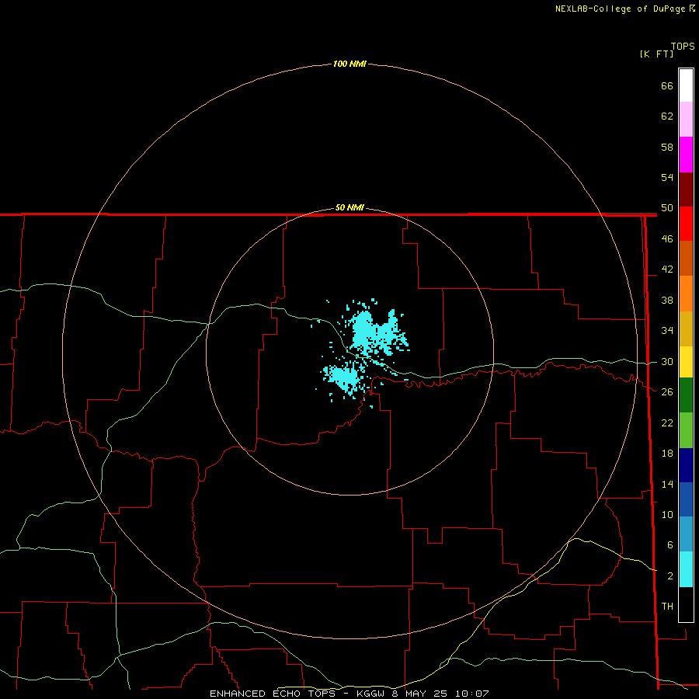Click the NEXLAB-College of DuPage text

[x=621, y=9]
